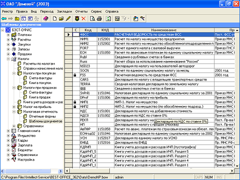The width and height of the screenshot is (240, 180).
Task: Open the Сервис menu
Action: tap(96, 11)
